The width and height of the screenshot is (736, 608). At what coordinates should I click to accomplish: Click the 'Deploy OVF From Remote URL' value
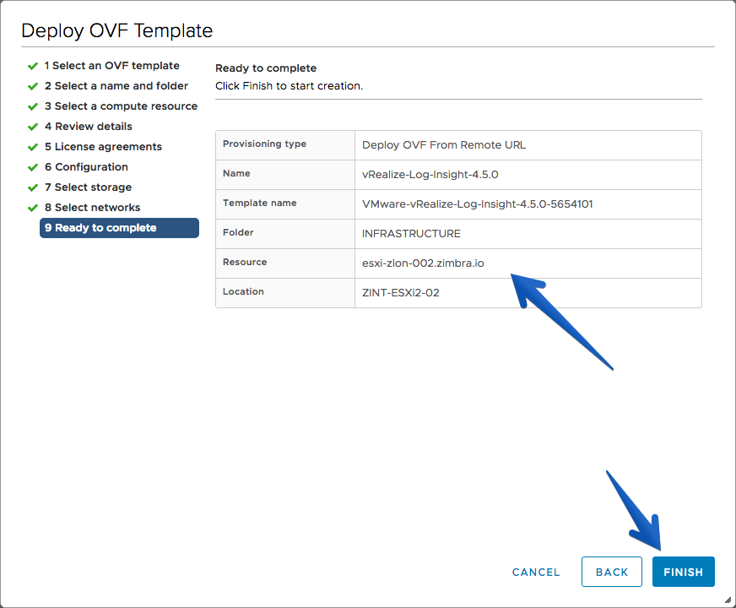[444, 145]
